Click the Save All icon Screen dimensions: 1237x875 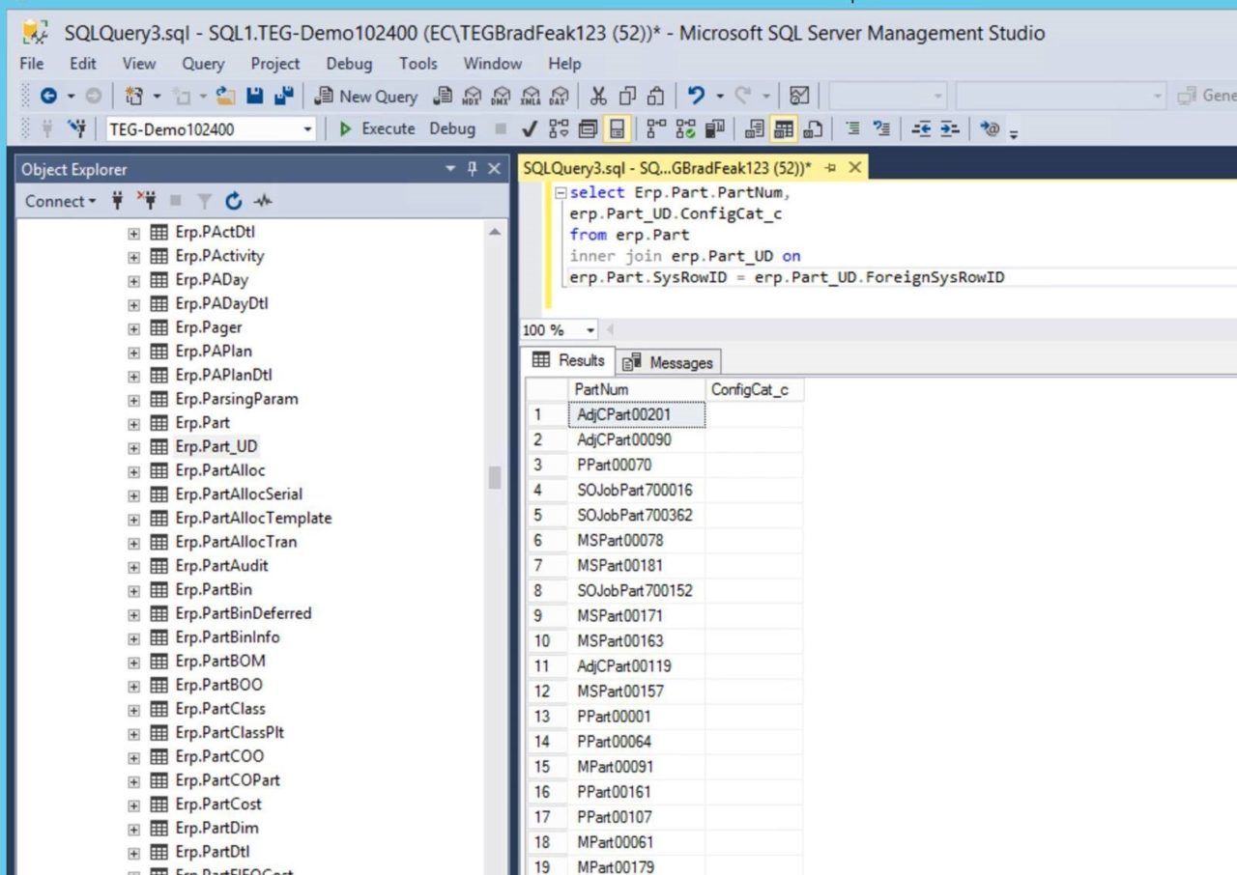tap(283, 96)
